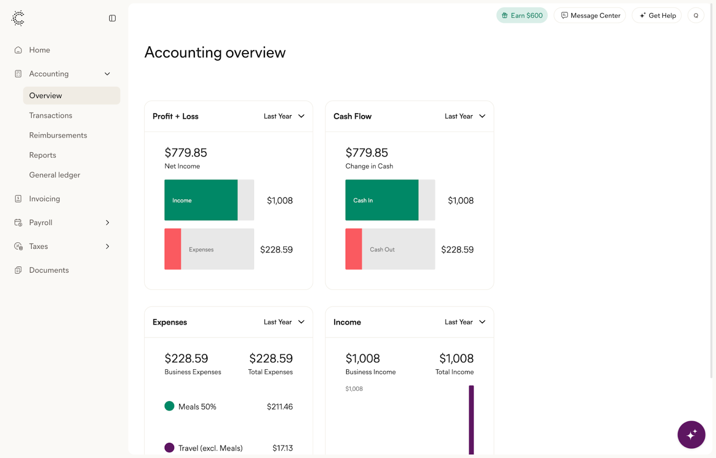
Task: Click the Home house icon
Action: [18, 50]
